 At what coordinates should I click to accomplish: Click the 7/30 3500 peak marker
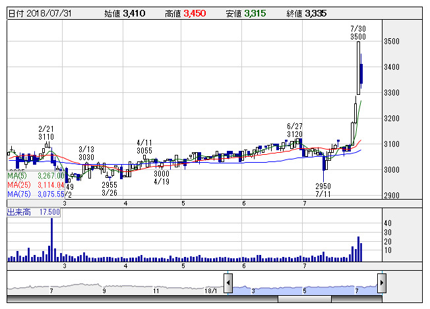click(x=357, y=33)
